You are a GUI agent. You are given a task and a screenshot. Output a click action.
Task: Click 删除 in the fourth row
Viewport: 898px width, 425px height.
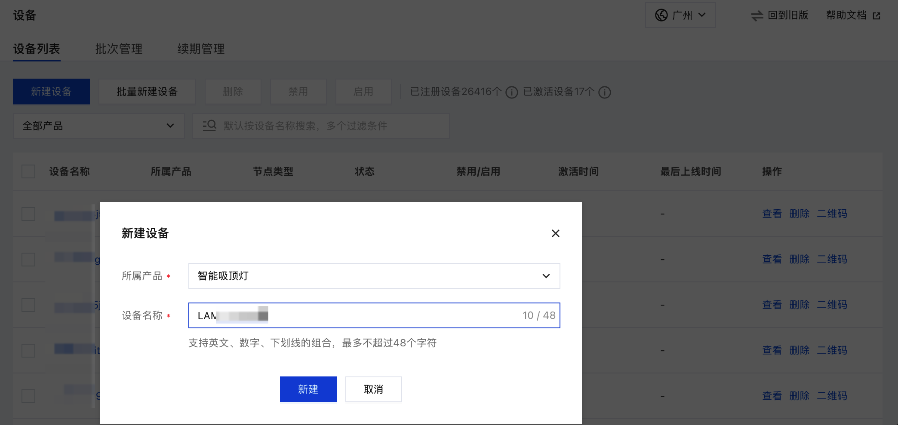click(799, 351)
